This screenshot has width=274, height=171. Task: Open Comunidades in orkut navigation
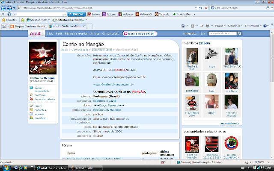pyautogui.click(x=110, y=33)
